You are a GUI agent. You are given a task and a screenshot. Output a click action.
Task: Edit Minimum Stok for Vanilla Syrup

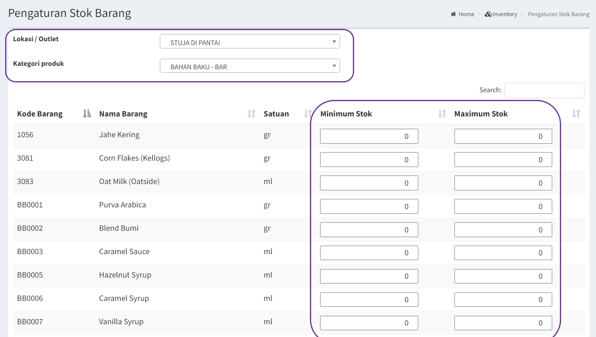(369, 323)
